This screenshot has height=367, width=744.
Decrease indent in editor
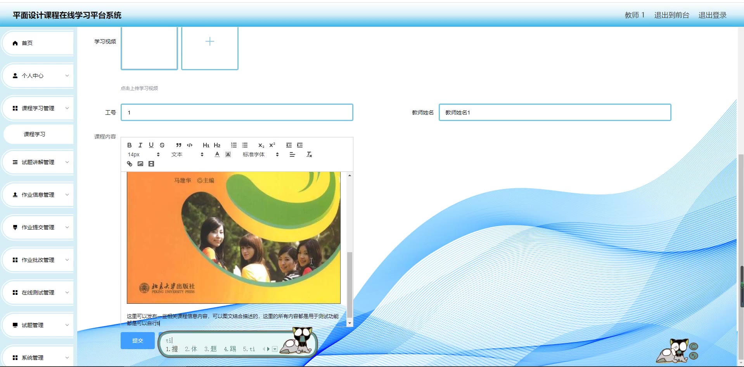[x=289, y=145]
